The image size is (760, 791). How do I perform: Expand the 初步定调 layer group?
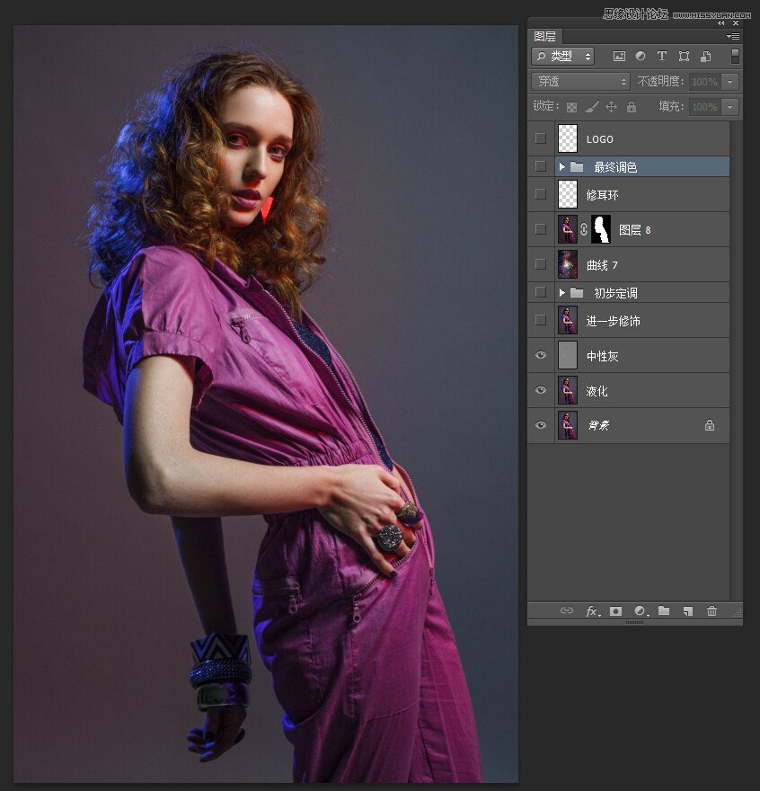[x=562, y=293]
